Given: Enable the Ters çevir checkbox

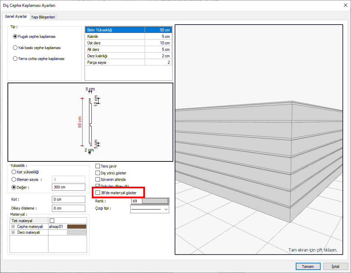Looking at the screenshot, I should coord(98,166).
